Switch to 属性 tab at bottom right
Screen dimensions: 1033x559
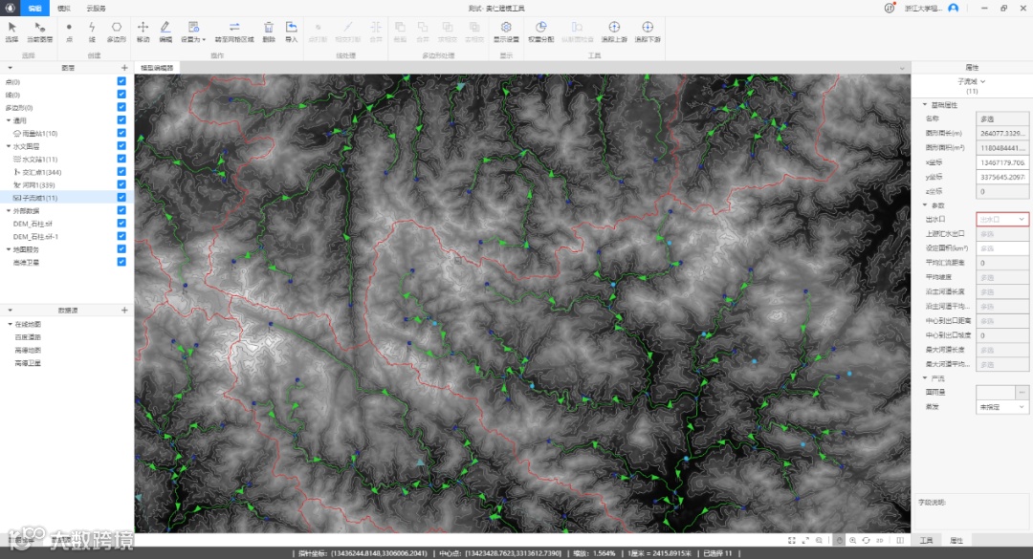point(956,540)
